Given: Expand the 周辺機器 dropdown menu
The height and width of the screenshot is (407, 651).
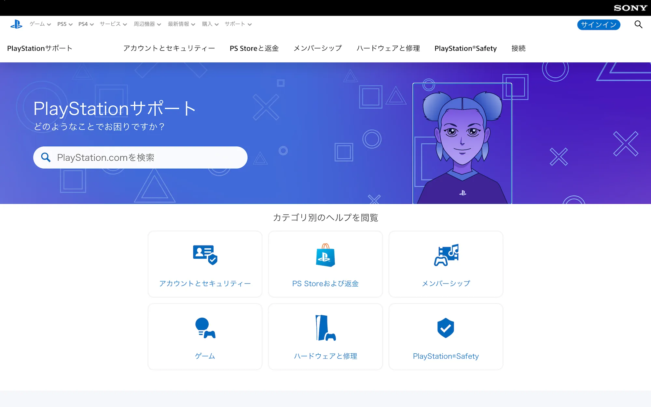Looking at the screenshot, I should point(147,24).
